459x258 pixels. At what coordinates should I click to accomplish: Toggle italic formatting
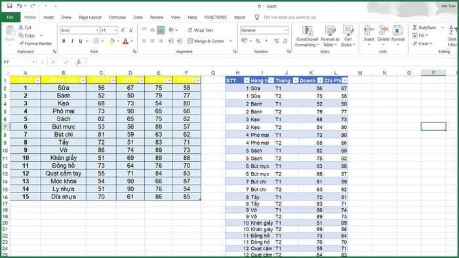(x=72, y=41)
